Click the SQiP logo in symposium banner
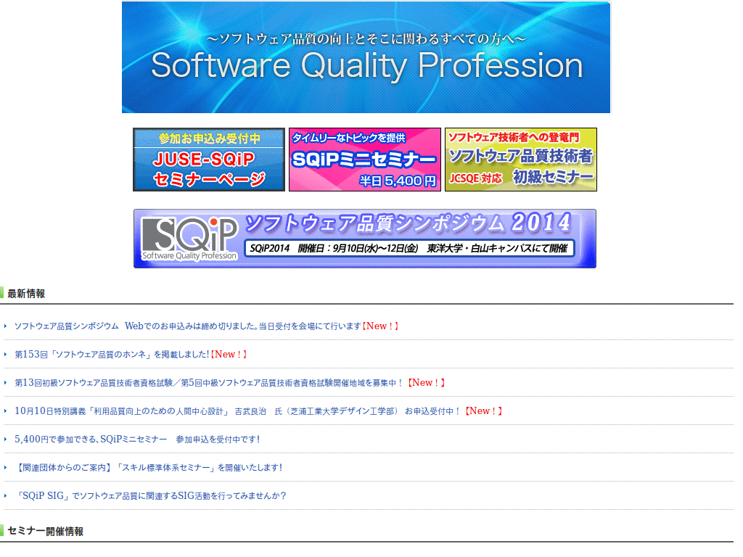This screenshot has width=743, height=557. coord(189,239)
